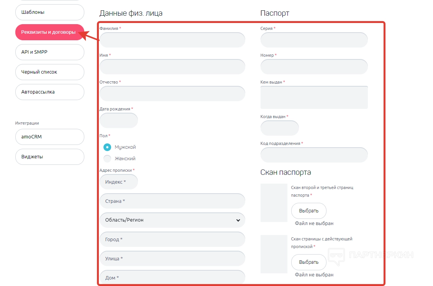This screenshot has width=433, height=286.
Task: Click the Индекс address field
Action: 118,182
